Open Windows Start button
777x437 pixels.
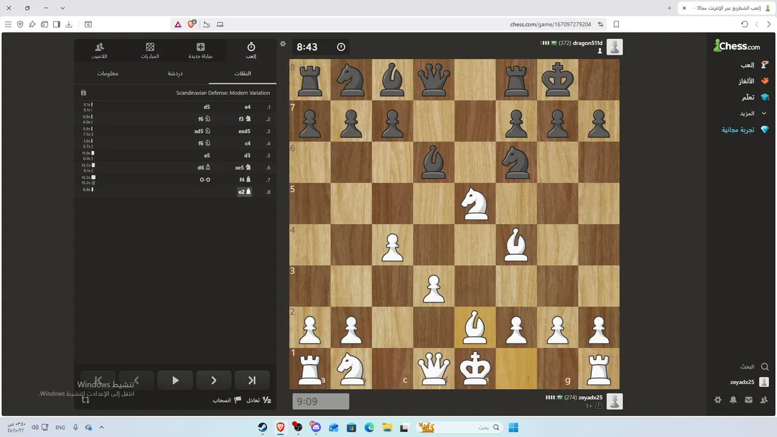tap(513, 427)
